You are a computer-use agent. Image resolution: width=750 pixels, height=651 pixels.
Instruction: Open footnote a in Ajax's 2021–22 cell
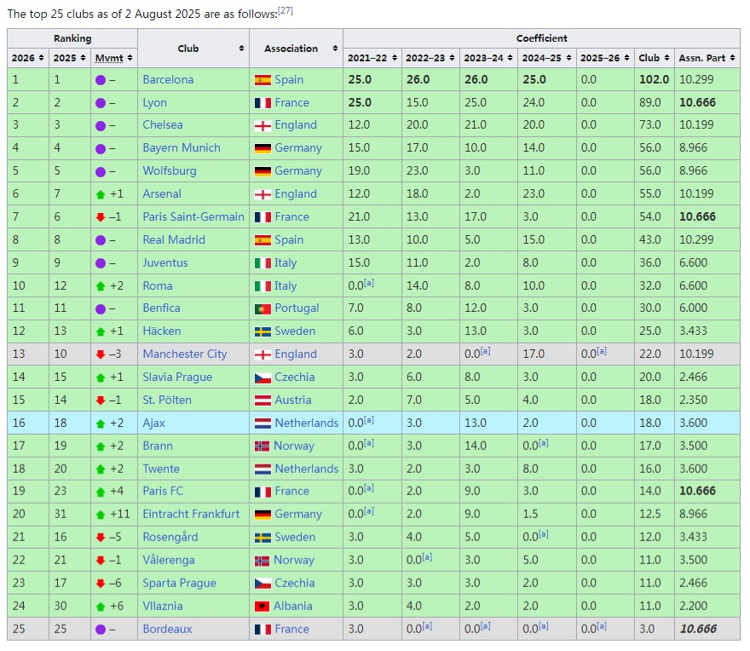coord(369,420)
